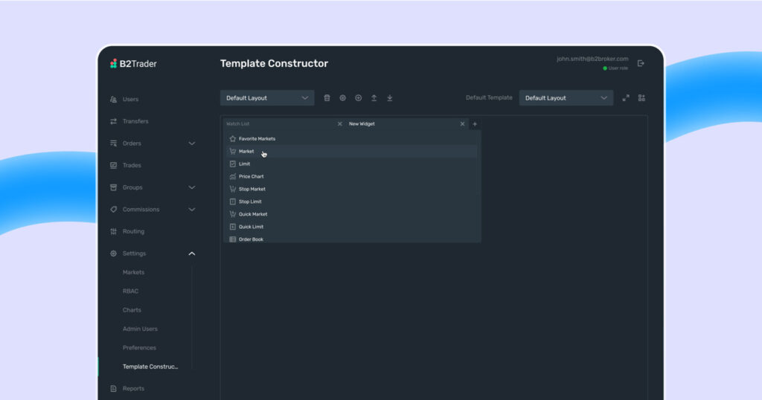The width and height of the screenshot is (762, 400).
Task: Choose the Order Book widget
Action: point(251,239)
